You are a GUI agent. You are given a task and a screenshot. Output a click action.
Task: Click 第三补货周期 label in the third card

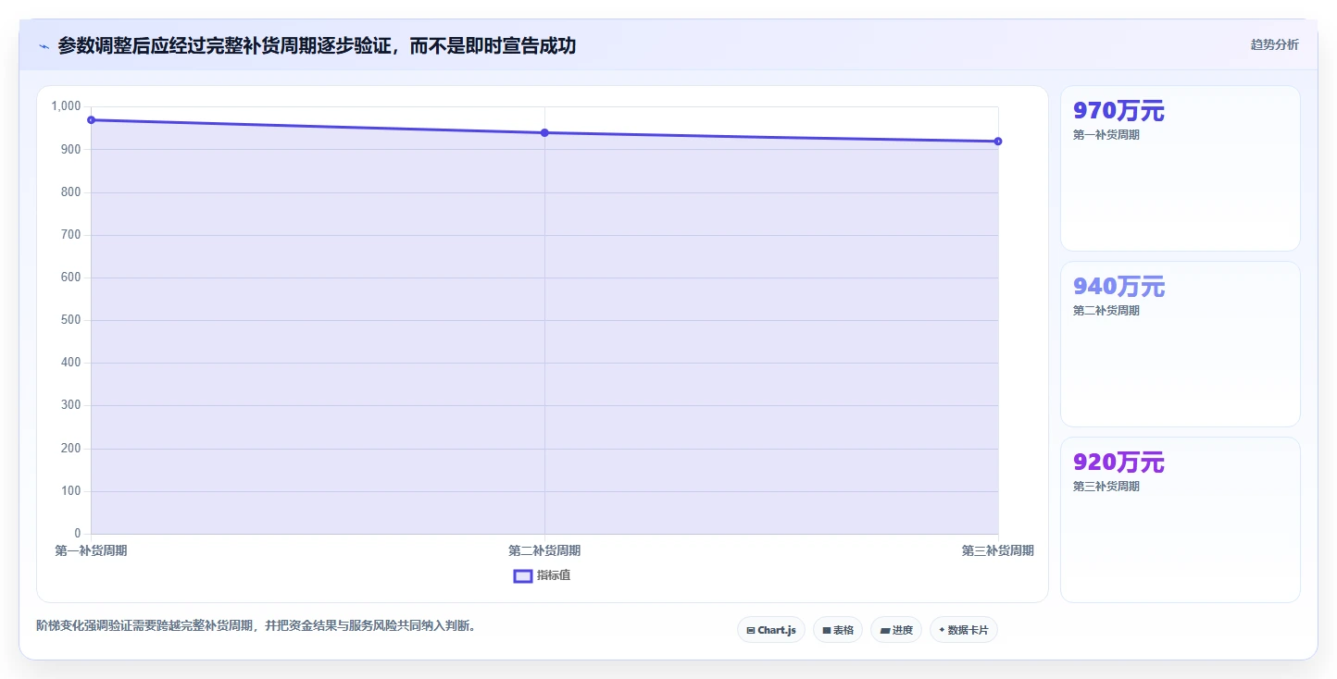point(1106,487)
